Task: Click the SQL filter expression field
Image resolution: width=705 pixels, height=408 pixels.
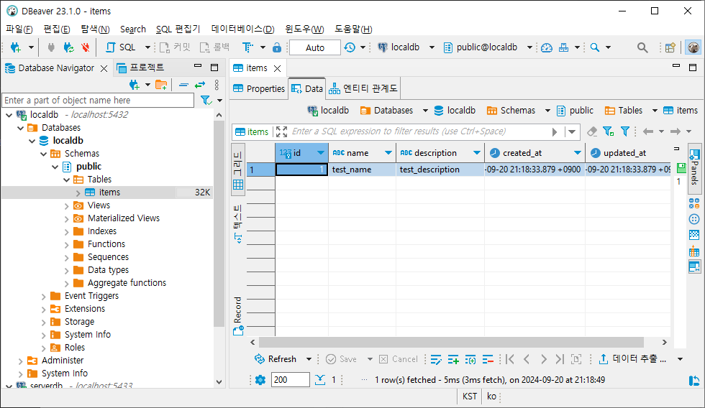Action: [418, 131]
